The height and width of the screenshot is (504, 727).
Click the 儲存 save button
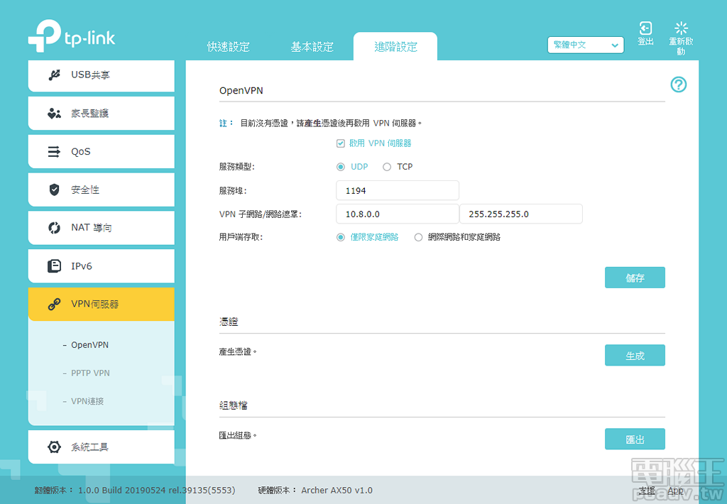click(634, 277)
